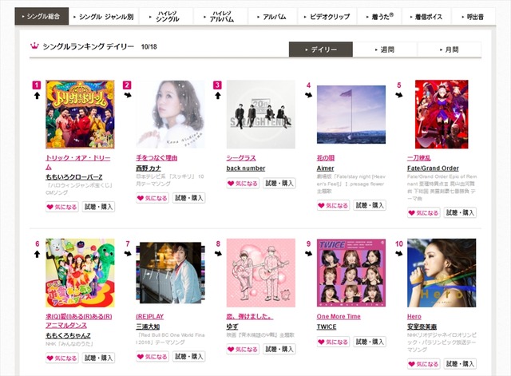Select the デイリー ranking tab
This screenshot has height=376, width=511.
pyautogui.click(x=321, y=49)
